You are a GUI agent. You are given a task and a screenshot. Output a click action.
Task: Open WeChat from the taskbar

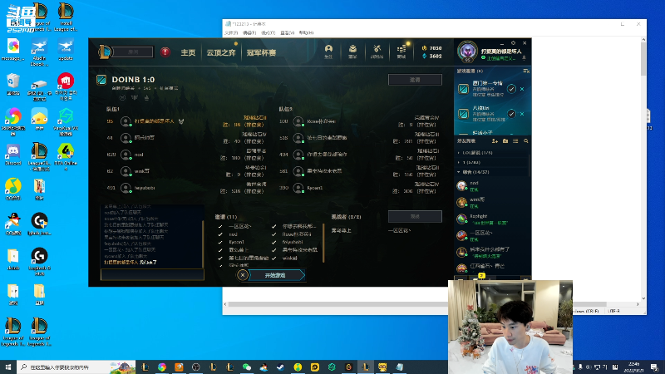(247, 367)
